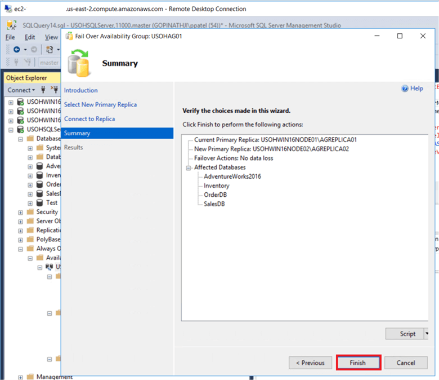Select the Test database in Object Explorer
This screenshot has width=439, height=380.
[x=52, y=203]
